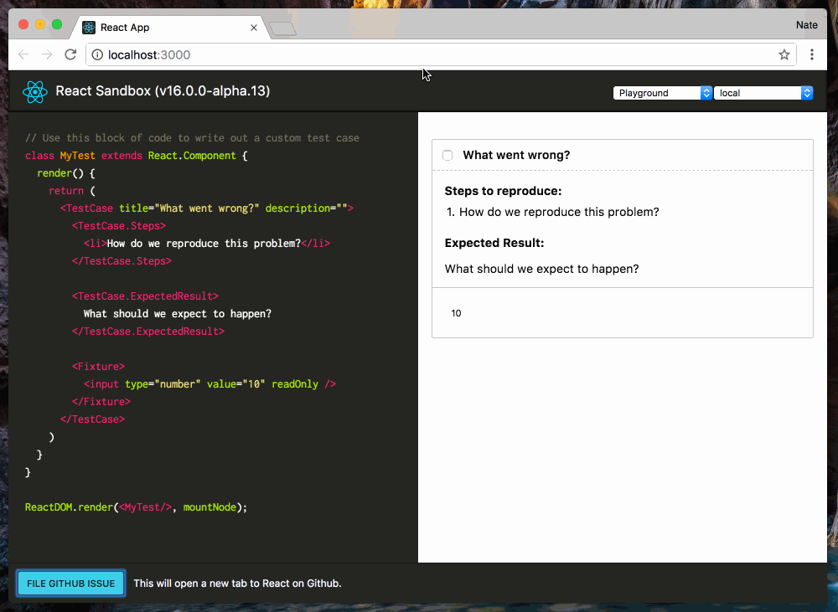Click the <input type="number"> code line

point(209,384)
